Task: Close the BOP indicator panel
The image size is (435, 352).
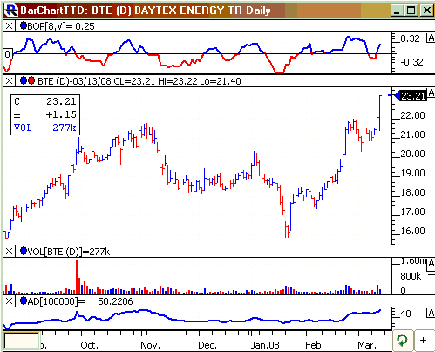Action: [x=9, y=26]
